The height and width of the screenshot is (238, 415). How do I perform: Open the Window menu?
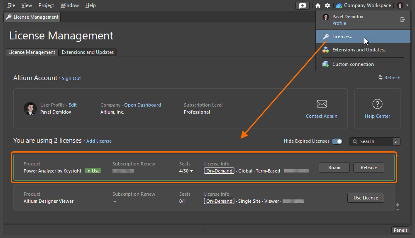click(69, 5)
